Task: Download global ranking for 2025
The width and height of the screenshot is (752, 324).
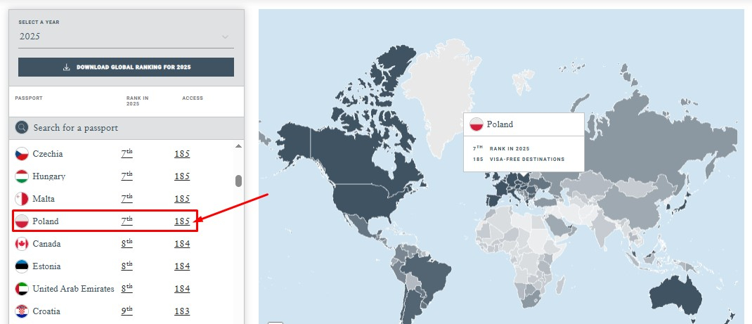Action: point(126,67)
